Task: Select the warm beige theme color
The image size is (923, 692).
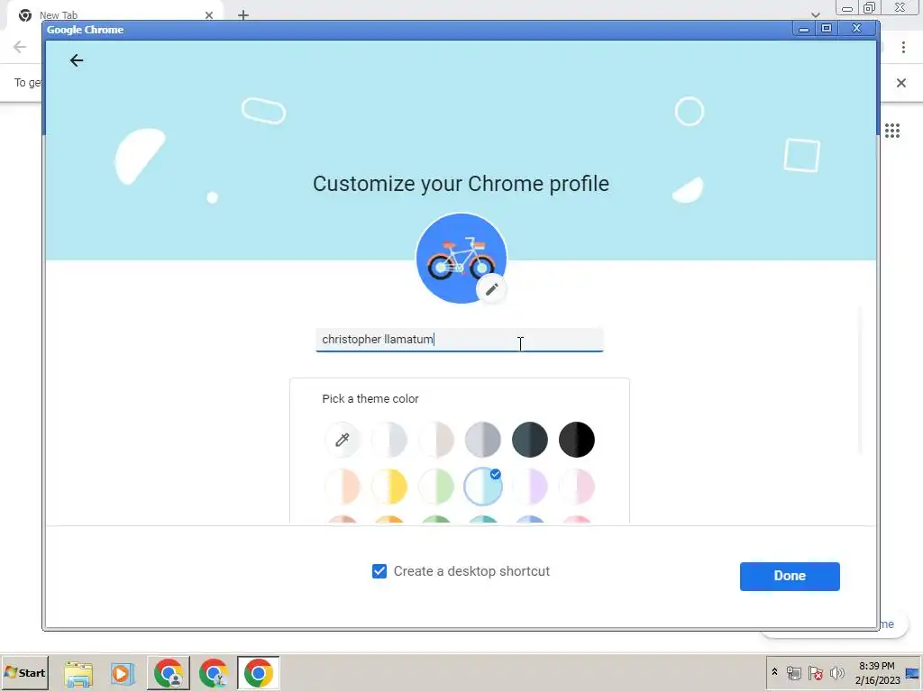Action: tap(436, 440)
